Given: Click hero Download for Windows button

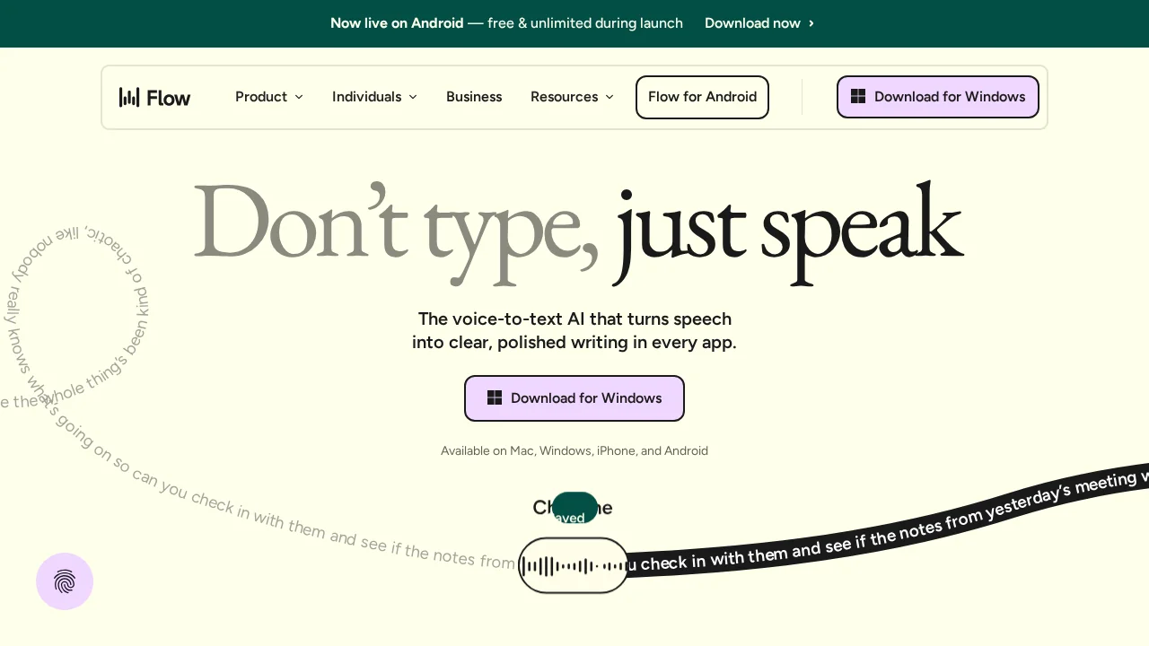Looking at the screenshot, I should click(x=574, y=398).
